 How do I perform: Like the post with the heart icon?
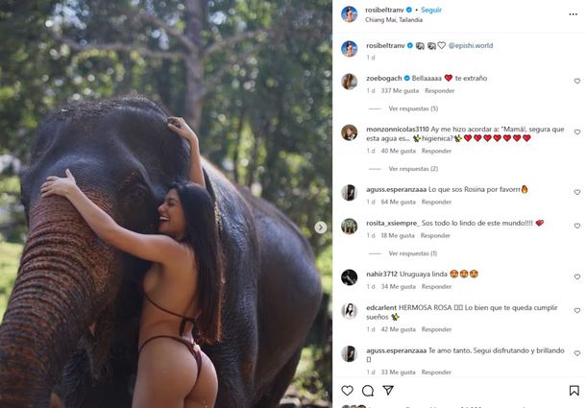coord(347,391)
